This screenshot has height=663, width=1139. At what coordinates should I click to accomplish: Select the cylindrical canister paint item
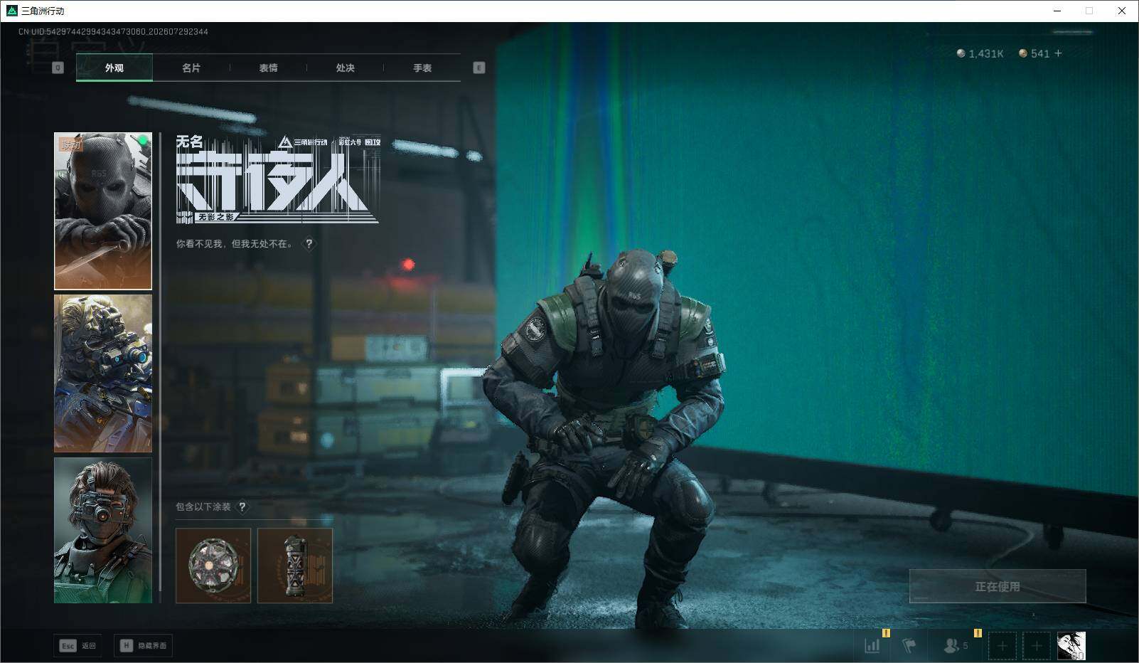click(295, 566)
